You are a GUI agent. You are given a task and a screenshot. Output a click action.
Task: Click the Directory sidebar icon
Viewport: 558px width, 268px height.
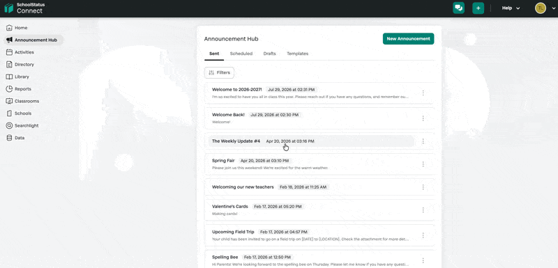[9, 65]
